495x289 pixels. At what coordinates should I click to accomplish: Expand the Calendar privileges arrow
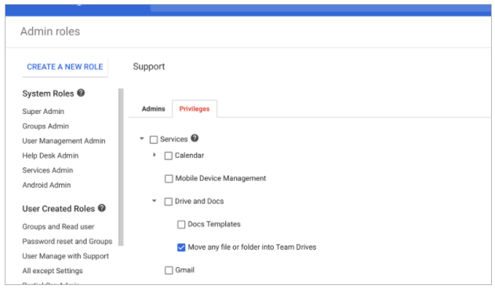(x=155, y=155)
